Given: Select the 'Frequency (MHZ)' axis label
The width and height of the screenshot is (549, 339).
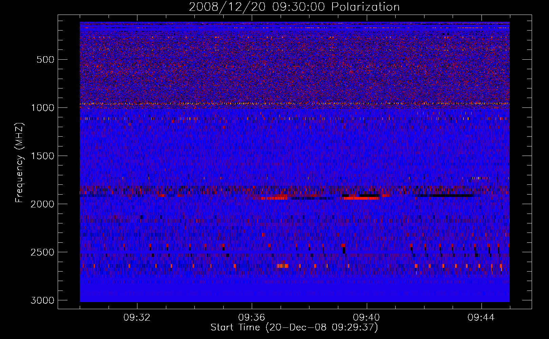Looking at the screenshot, I should (x=19, y=163).
